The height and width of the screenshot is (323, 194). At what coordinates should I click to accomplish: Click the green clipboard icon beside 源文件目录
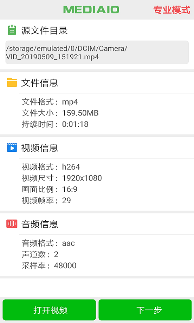(12, 30)
